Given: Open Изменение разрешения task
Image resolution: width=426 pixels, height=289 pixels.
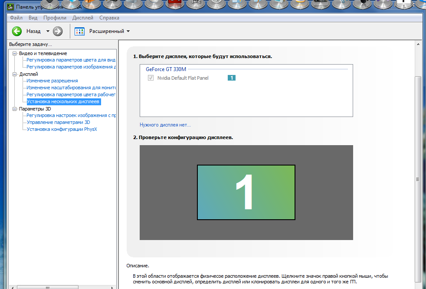Looking at the screenshot, I should pyautogui.click(x=52, y=81).
